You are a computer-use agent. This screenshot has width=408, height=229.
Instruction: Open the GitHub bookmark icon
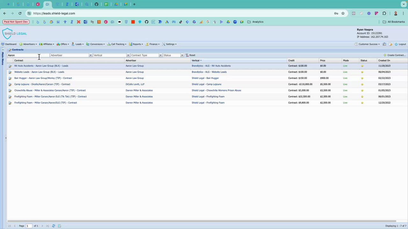click(x=147, y=22)
